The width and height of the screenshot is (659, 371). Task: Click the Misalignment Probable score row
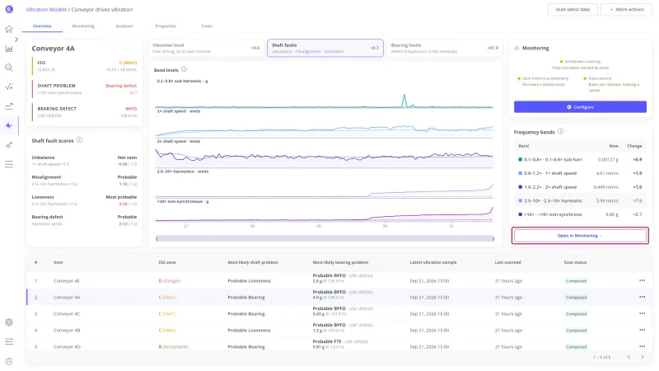coord(85,181)
